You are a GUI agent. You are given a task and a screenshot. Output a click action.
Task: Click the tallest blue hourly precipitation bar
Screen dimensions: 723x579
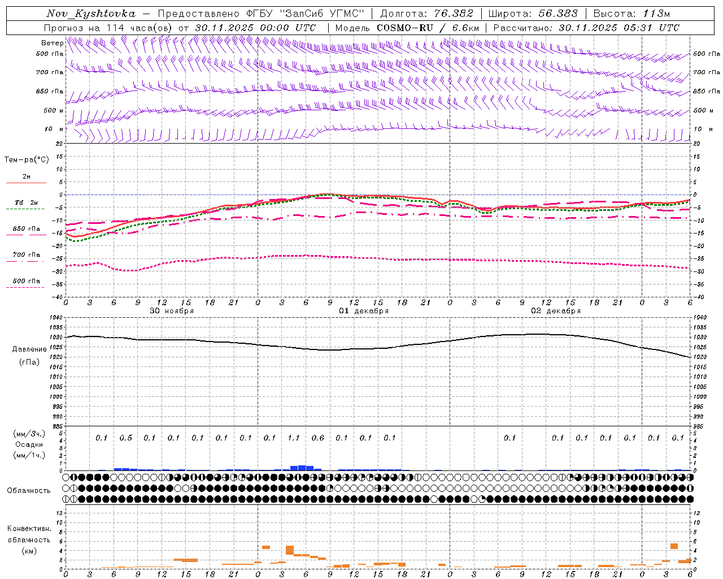click(x=302, y=468)
